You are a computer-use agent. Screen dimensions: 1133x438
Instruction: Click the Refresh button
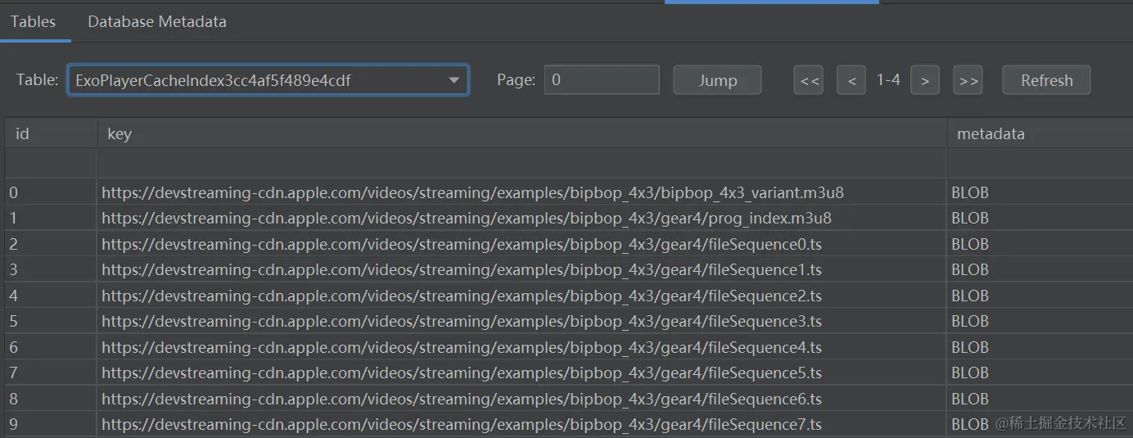(1047, 80)
